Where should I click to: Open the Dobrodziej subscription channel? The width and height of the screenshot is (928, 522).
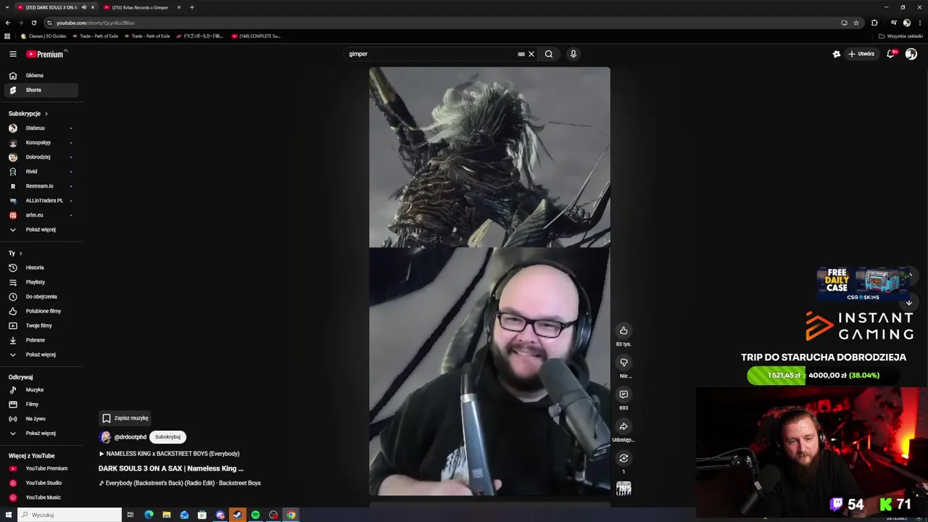(41, 157)
